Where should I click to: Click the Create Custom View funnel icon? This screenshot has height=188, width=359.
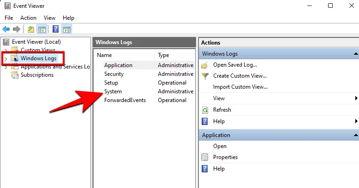pyautogui.click(x=205, y=76)
